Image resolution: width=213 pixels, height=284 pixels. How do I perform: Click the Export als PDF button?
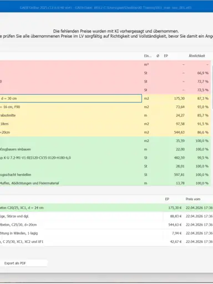click(24, 263)
